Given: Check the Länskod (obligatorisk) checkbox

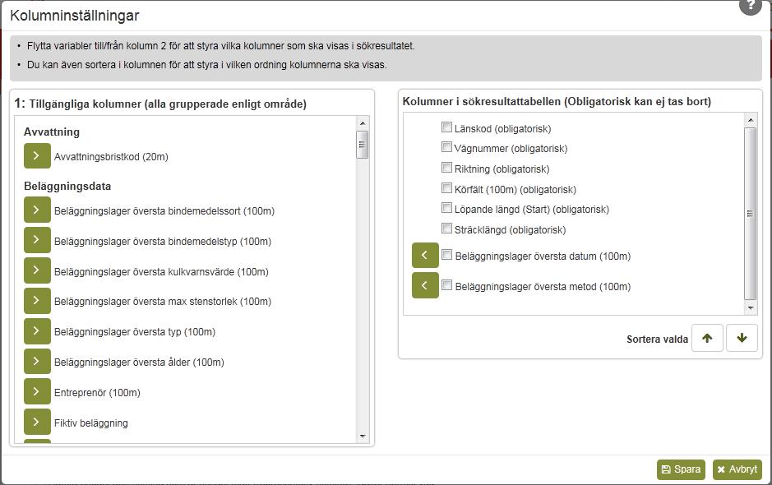Looking at the screenshot, I should [x=446, y=127].
